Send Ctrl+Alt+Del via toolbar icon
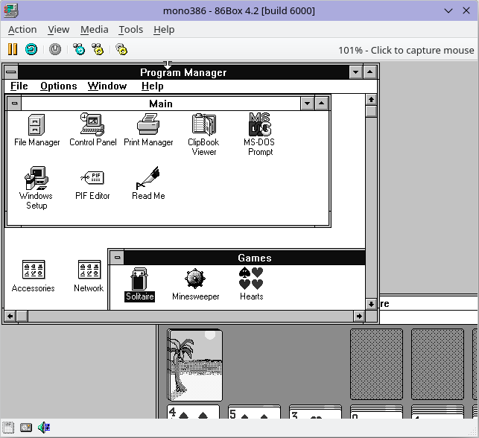This screenshot has height=438, width=479. point(79,49)
